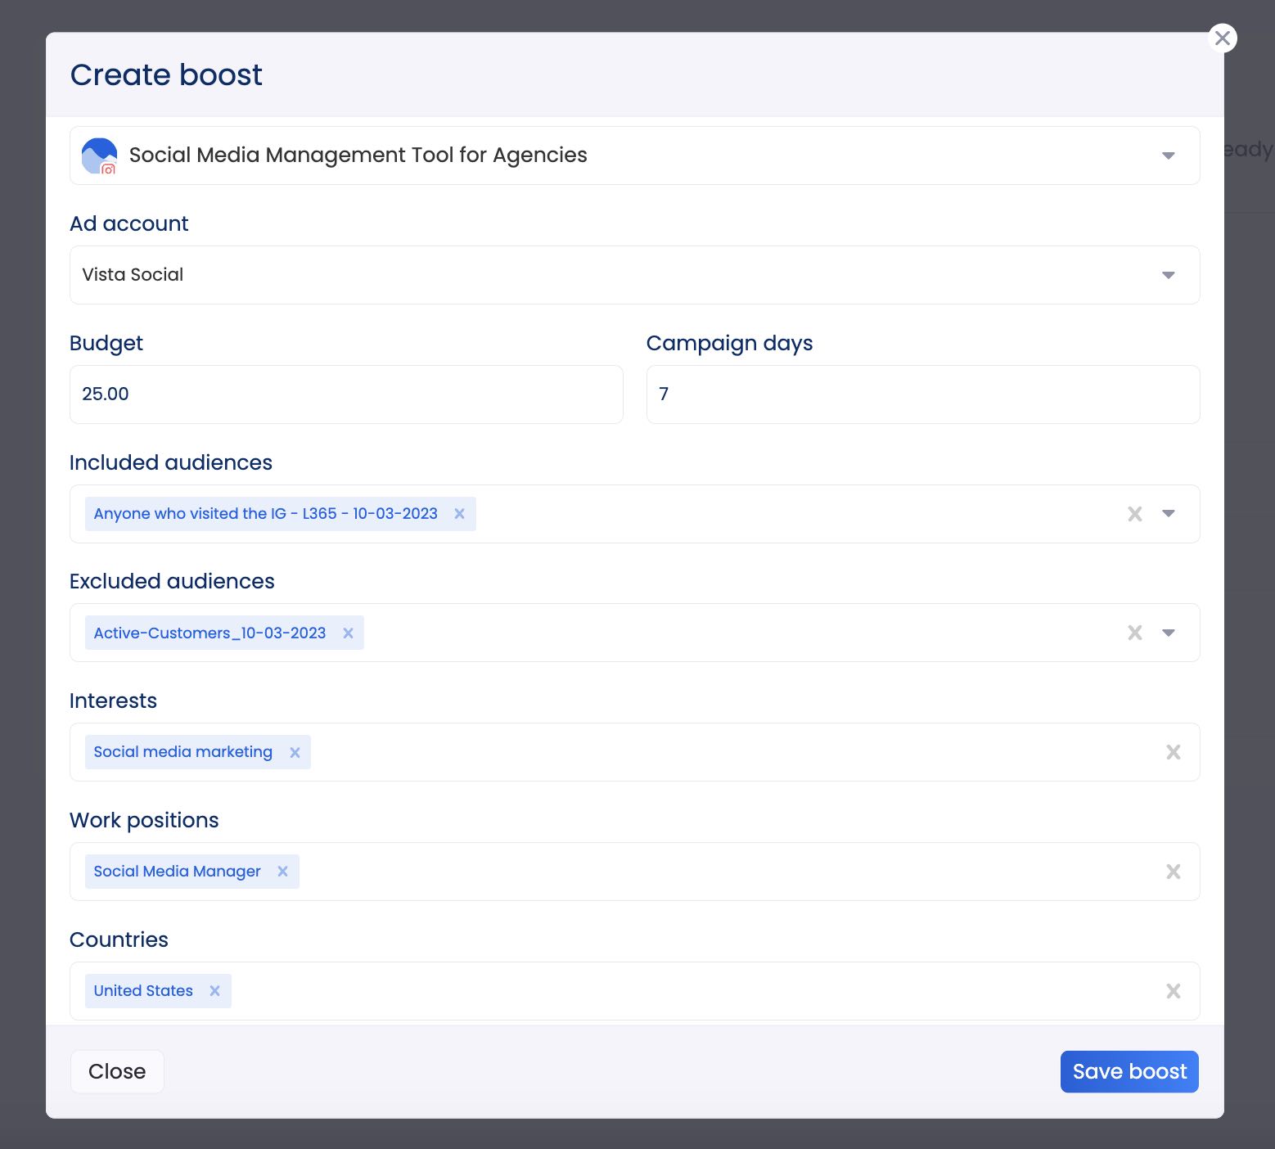Click into the Campaign days field
1275x1149 pixels.
922,394
